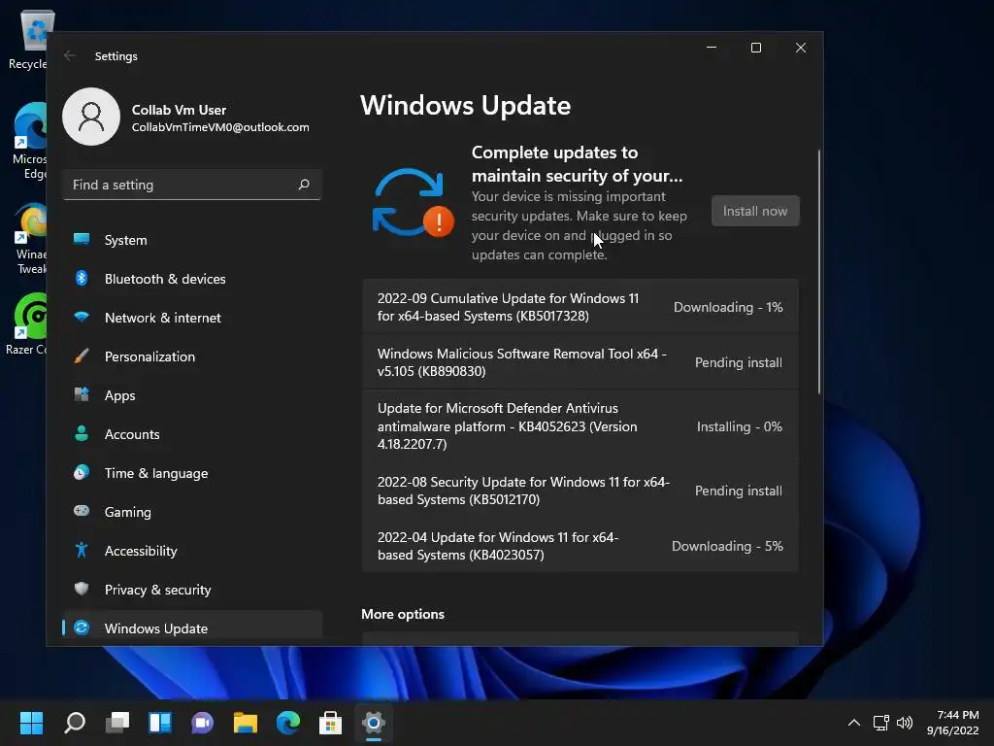The width and height of the screenshot is (994, 746).
Task: Click the CollabVmTimeVM0@outlook.com account email
Action: 220,127
